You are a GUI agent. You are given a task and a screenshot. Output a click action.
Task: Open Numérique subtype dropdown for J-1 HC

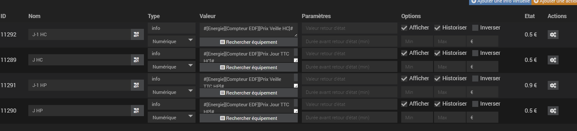(171, 41)
